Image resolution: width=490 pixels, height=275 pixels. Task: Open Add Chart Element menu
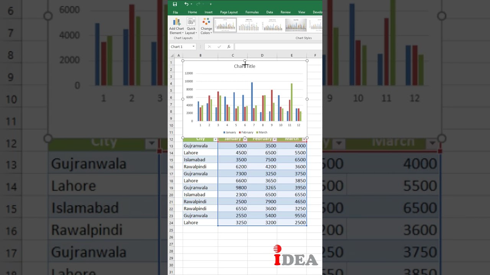(176, 26)
